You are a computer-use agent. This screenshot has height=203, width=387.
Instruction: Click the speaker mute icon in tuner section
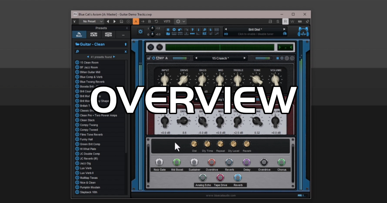(160, 47)
